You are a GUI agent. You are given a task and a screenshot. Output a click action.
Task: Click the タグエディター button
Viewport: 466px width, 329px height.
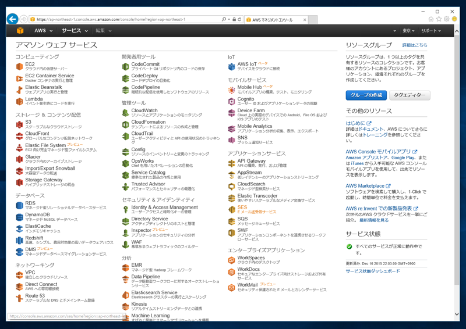coord(409,95)
